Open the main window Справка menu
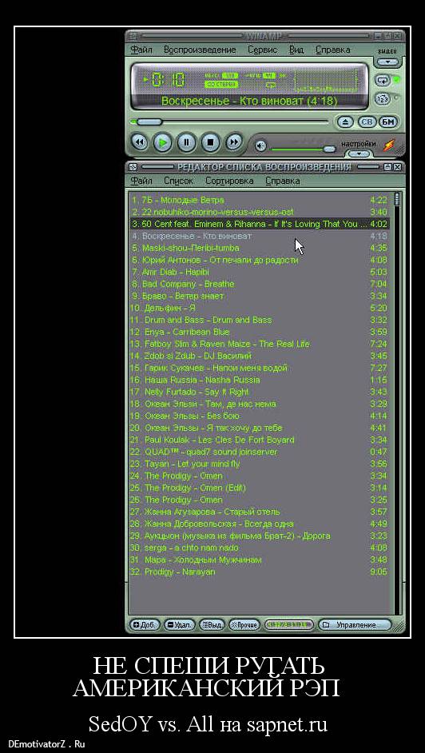The image size is (425, 753). pos(332,50)
